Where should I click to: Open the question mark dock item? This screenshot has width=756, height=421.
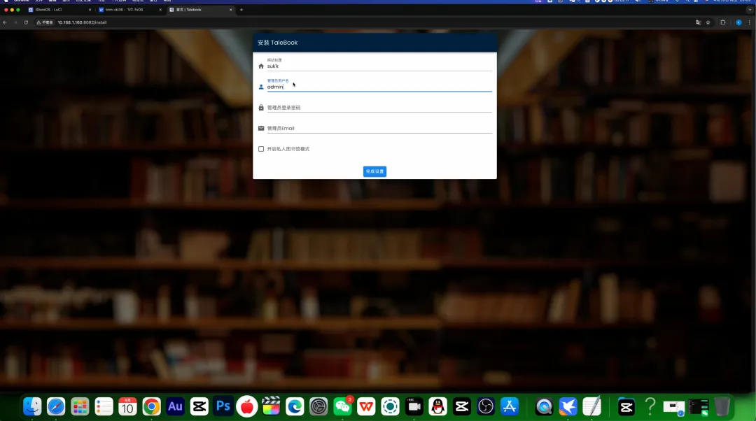[650, 406]
